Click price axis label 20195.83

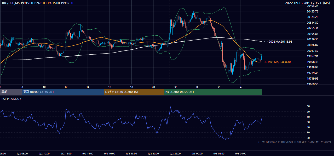coord(312,34)
